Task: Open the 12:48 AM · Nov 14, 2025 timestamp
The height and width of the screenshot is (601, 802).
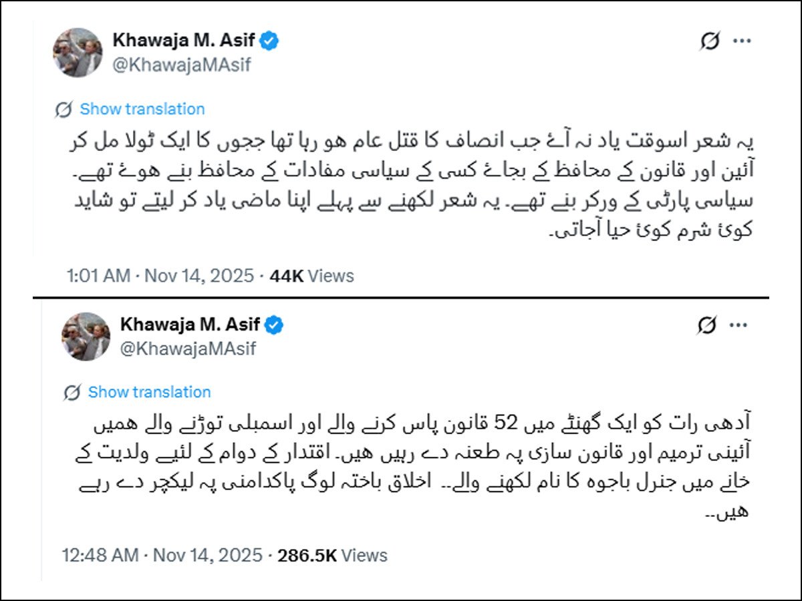Action: tap(162, 555)
